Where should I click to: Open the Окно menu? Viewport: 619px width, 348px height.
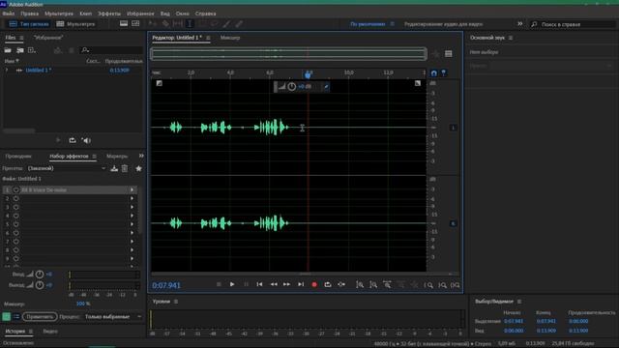coord(183,14)
